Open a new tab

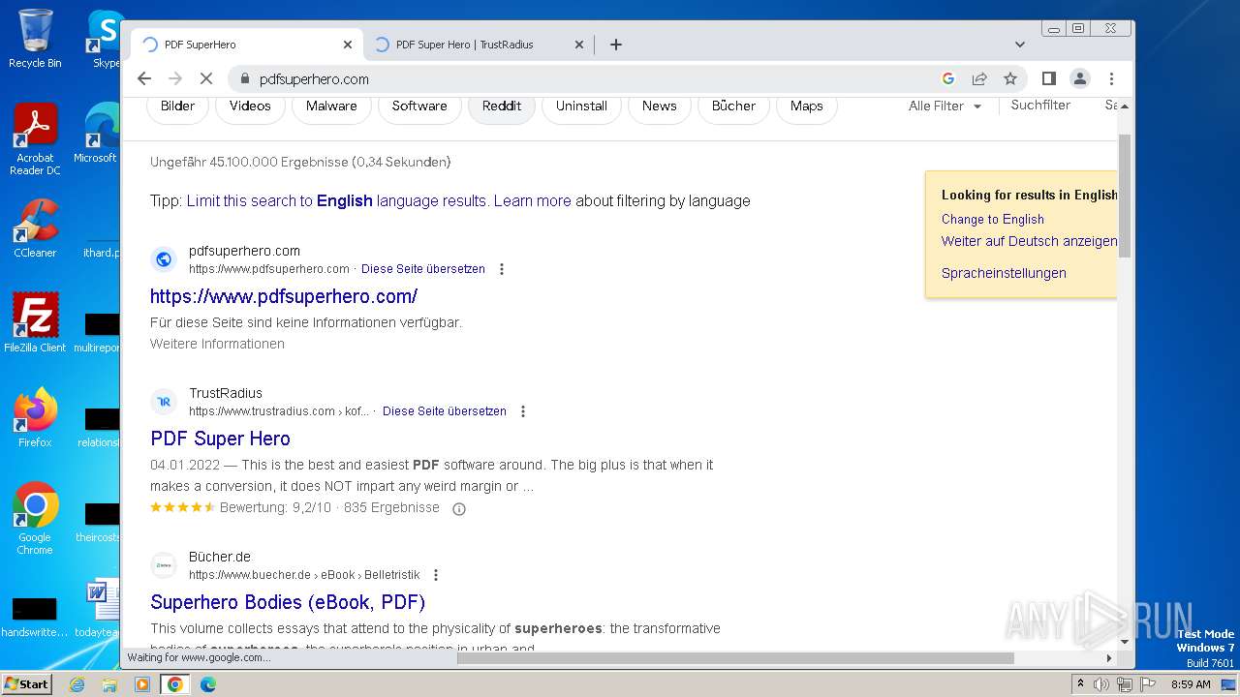coord(615,45)
